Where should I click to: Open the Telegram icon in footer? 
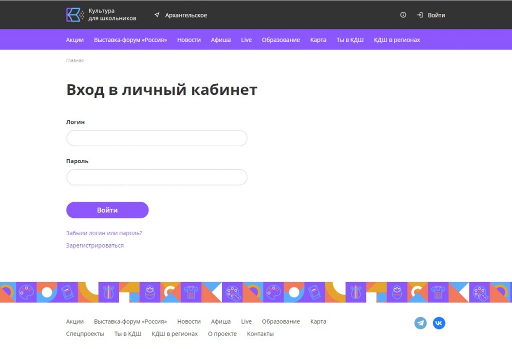click(420, 323)
